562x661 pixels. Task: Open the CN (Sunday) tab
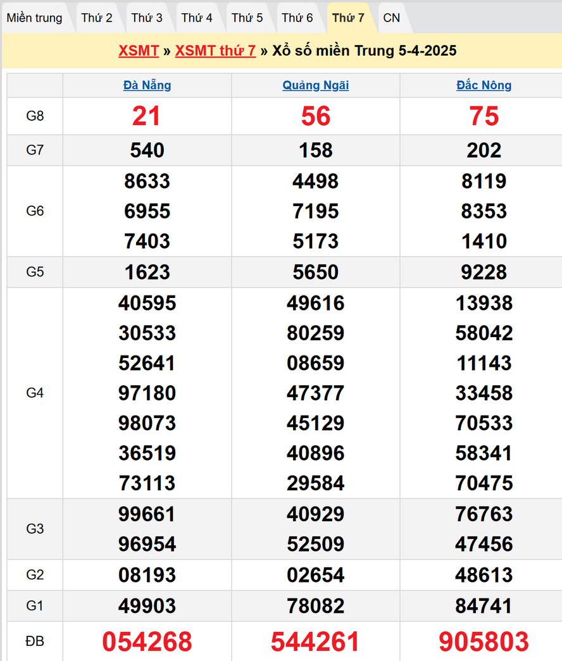[392, 18]
